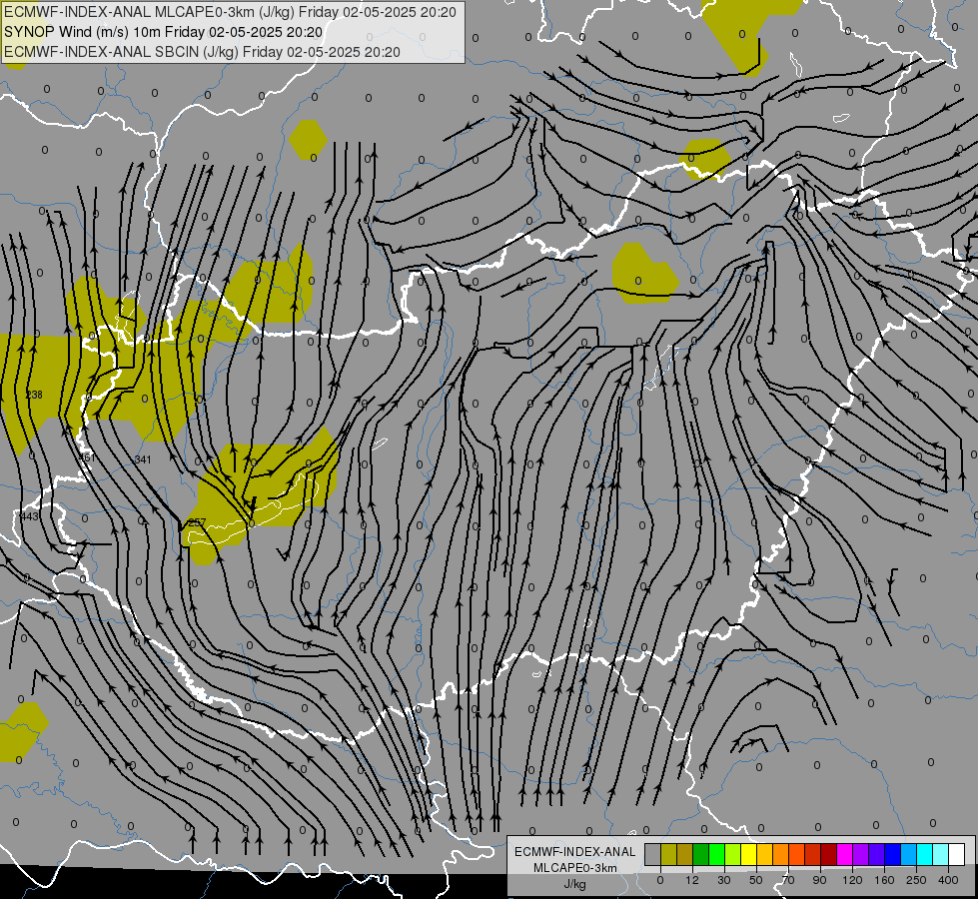Image resolution: width=978 pixels, height=899 pixels.
Task: Click the bright cyan legend swatch
Action: coord(924,854)
